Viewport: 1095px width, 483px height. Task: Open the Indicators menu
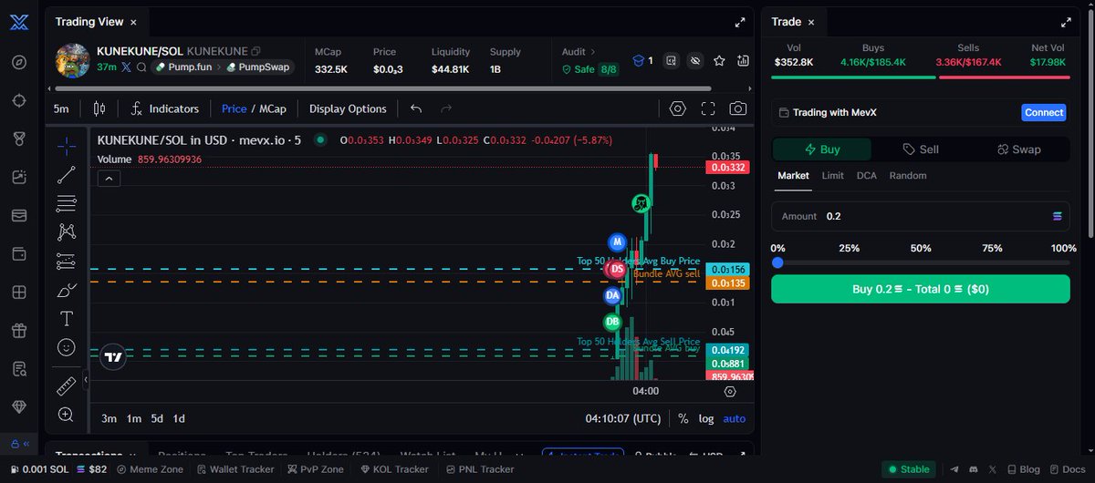(x=164, y=108)
